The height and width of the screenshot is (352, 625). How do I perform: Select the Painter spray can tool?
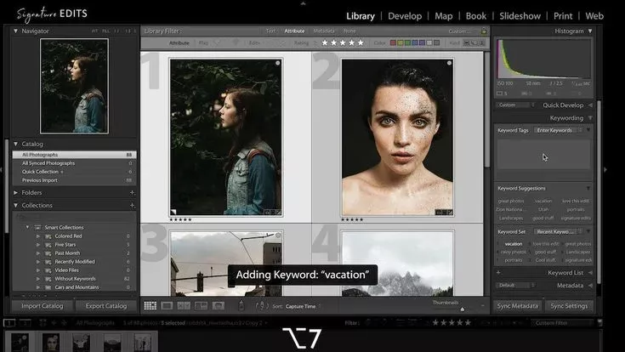(241, 305)
